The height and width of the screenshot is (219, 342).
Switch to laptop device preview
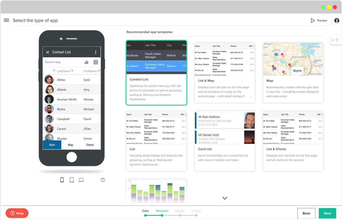click(81, 180)
